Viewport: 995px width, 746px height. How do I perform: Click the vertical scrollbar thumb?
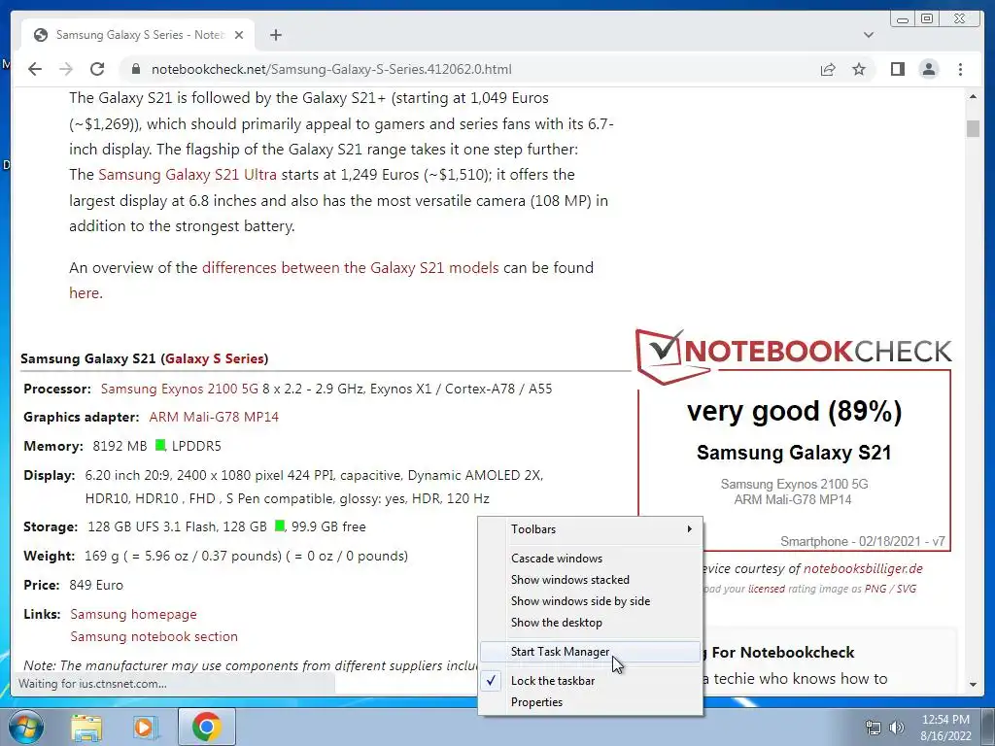point(973,127)
